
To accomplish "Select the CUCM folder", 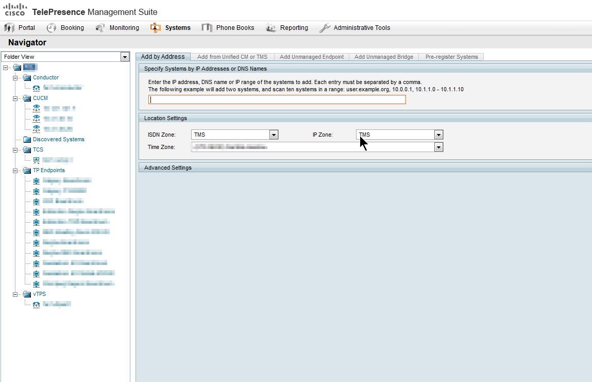I will (40, 98).
